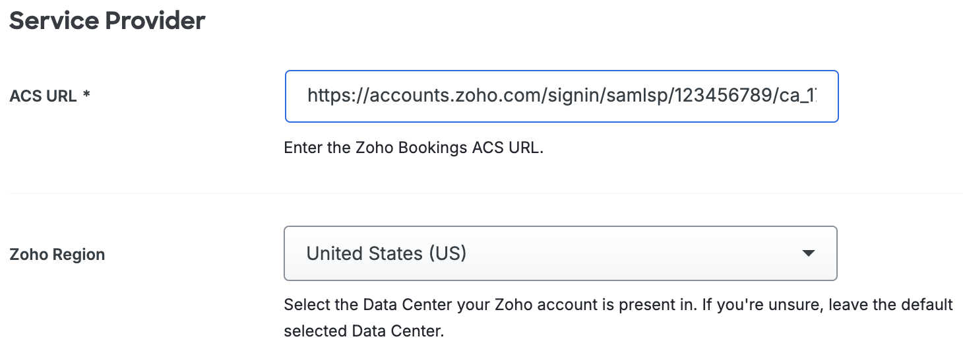Open the Zoho Region dropdown
Screen dimensions: 963x351
coord(560,253)
